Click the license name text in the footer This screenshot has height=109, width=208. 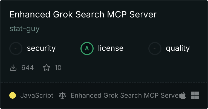click(x=125, y=95)
